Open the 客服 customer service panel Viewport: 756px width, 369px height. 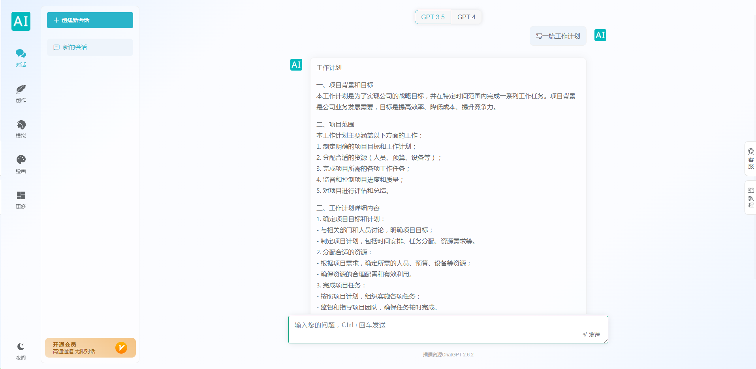click(751, 158)
